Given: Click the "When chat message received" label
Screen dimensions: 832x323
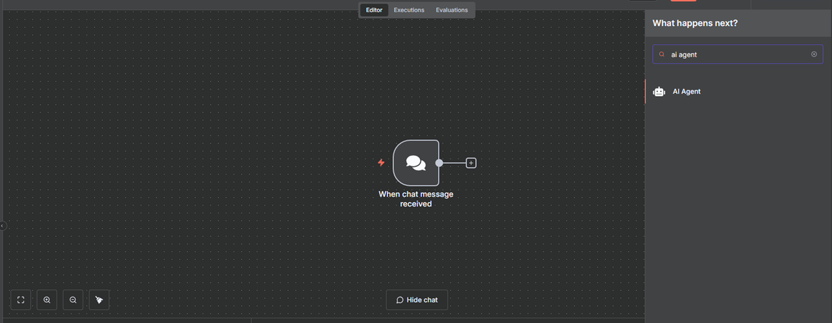Looking at the screenshot, I should tap(416, 199).
